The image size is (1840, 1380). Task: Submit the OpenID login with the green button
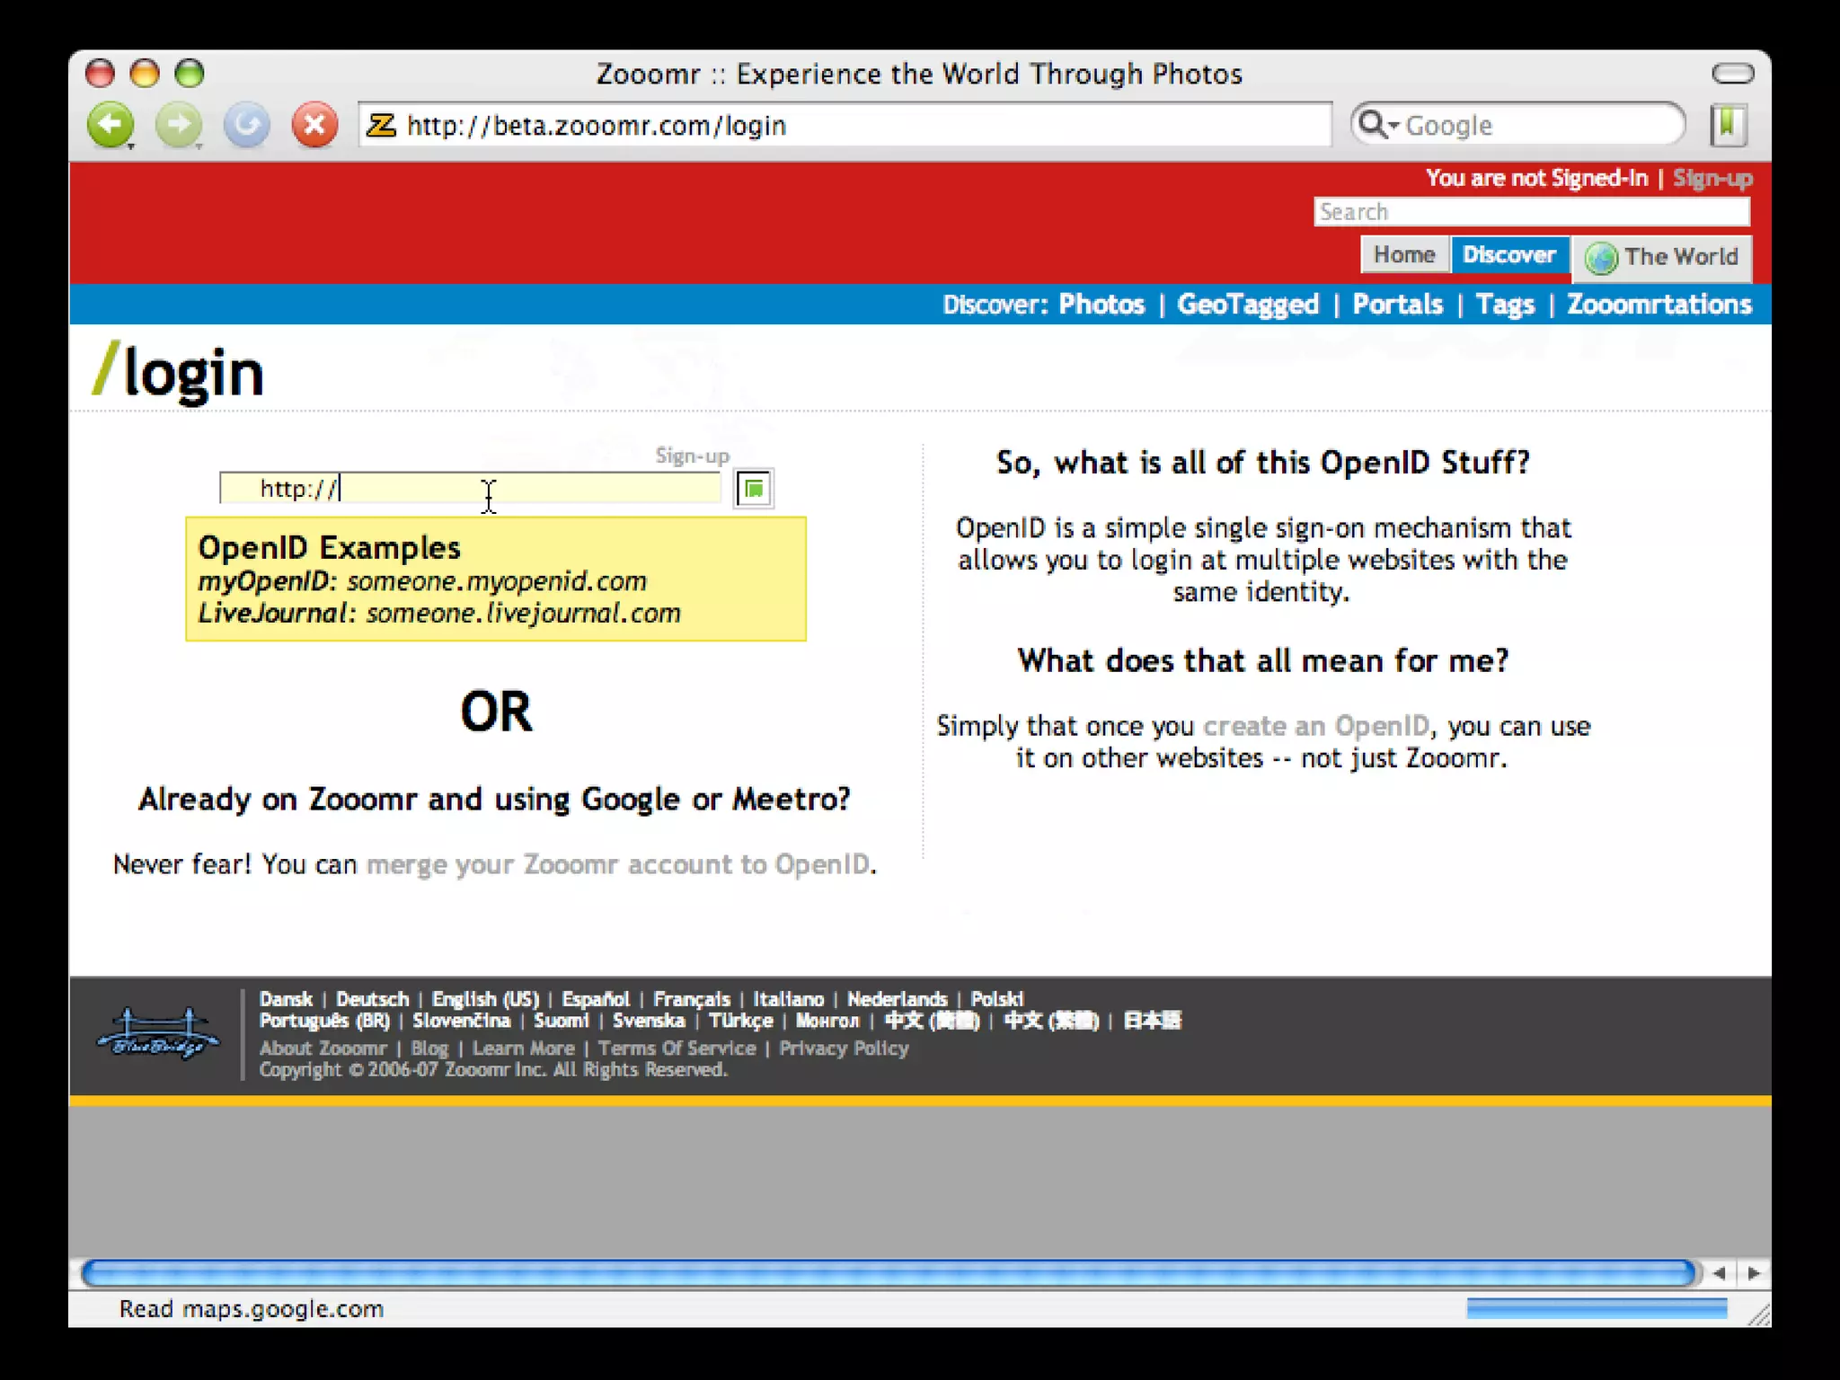coord(754,489)
